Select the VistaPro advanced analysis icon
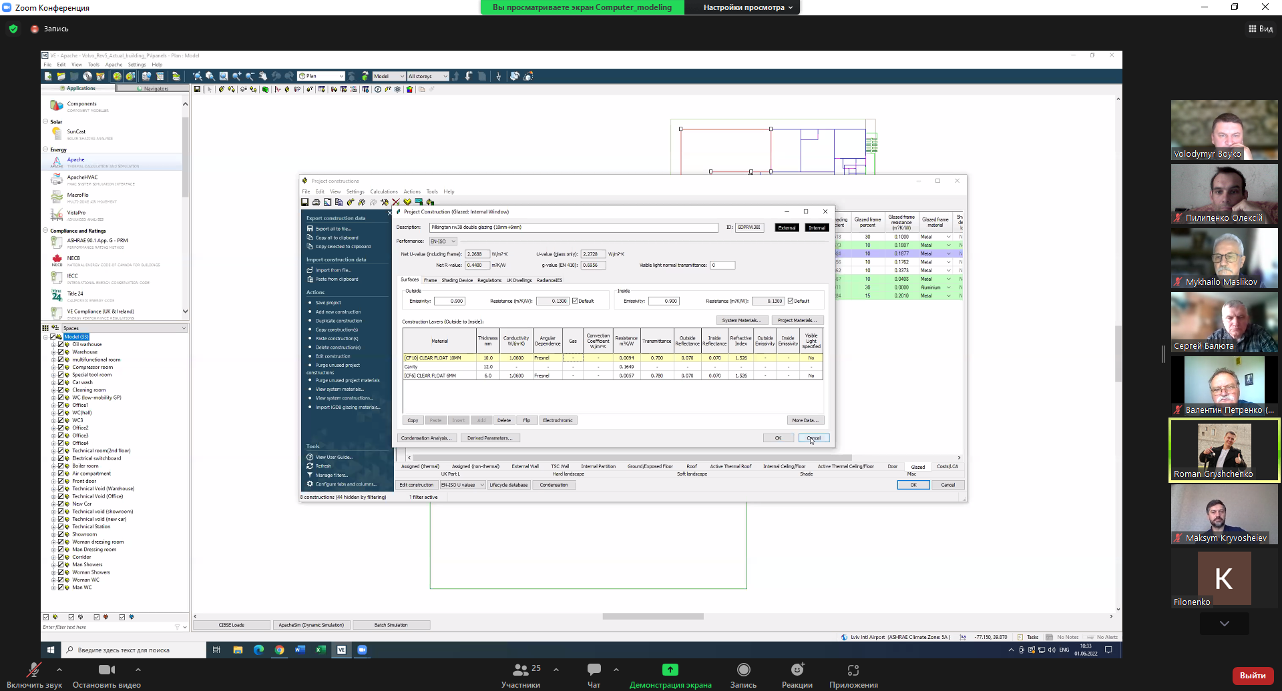This screenshot has height=691, width=1282. (x=57, y=215)
